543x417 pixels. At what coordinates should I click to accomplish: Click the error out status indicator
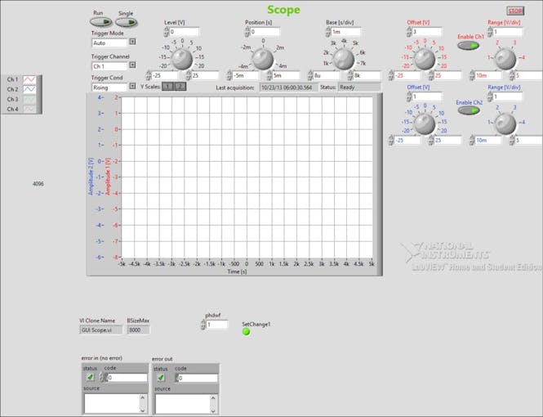(161, 378)
